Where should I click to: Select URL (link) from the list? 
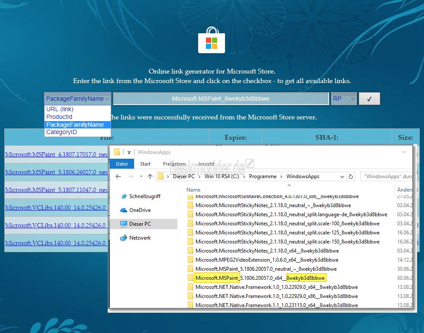(x=60, y=109)
